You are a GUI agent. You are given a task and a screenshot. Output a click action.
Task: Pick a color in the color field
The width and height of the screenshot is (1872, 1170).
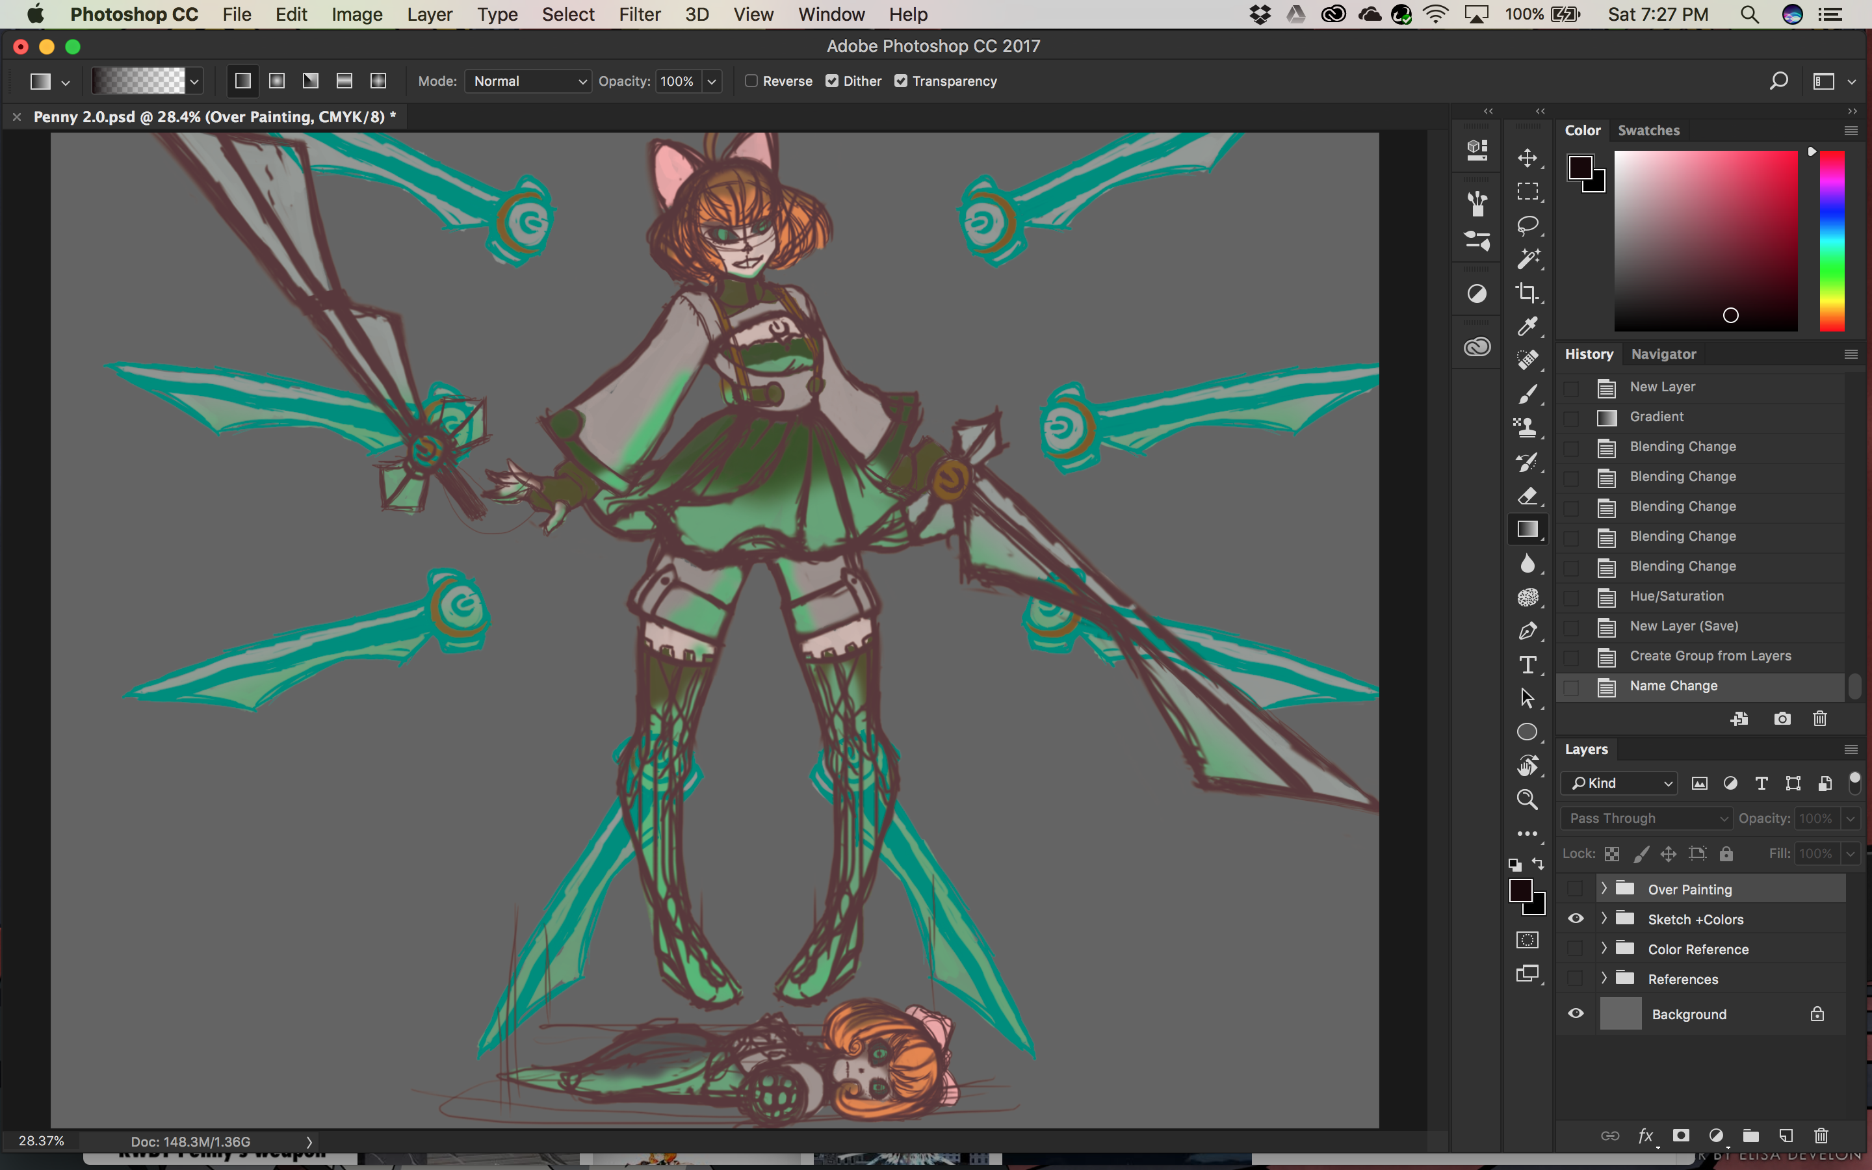point(1705,240)
